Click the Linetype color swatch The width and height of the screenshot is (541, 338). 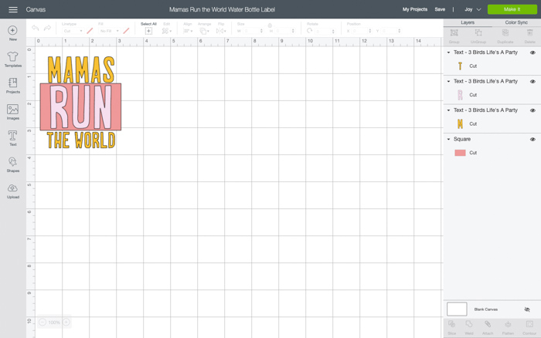pos(90,31)
